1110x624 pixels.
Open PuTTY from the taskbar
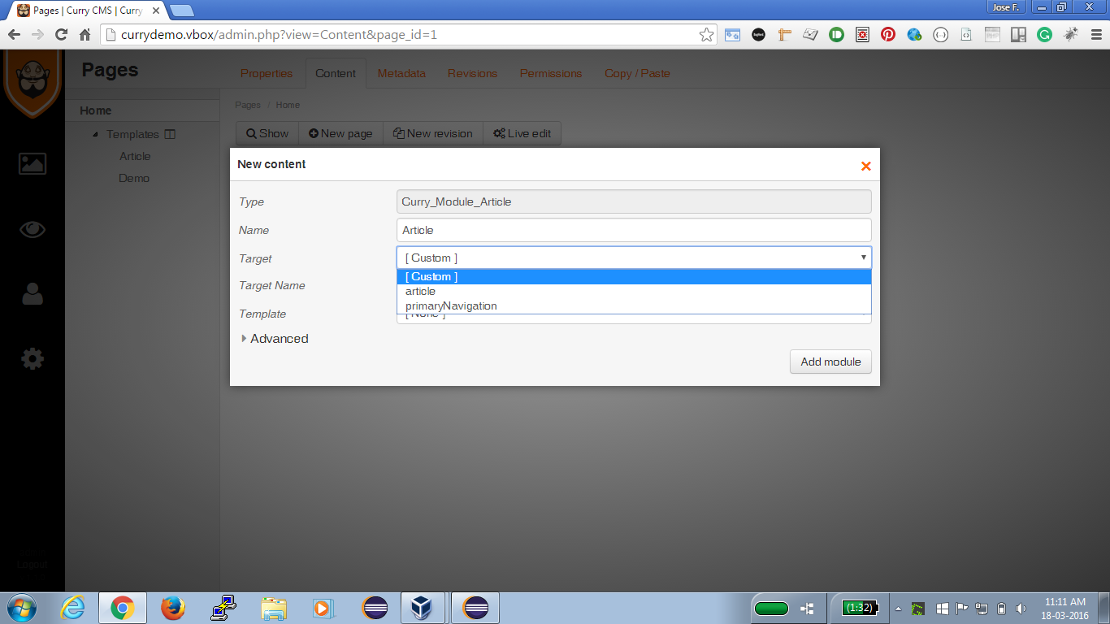tap(223, 608)
